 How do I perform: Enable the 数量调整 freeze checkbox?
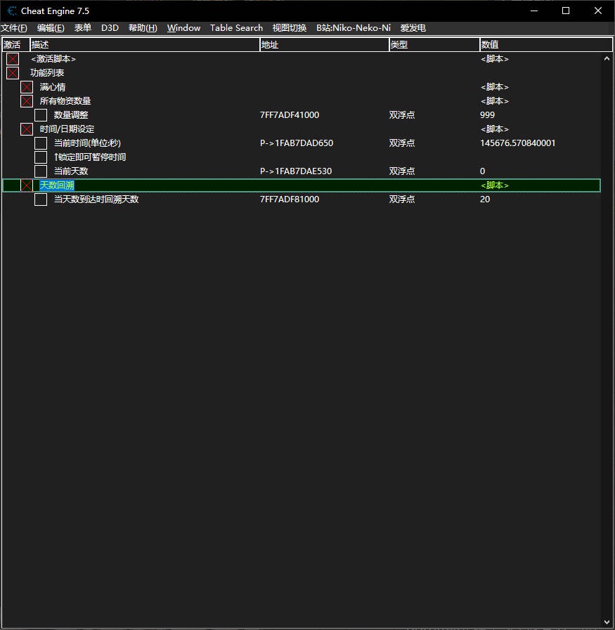(x=41, y=115)
